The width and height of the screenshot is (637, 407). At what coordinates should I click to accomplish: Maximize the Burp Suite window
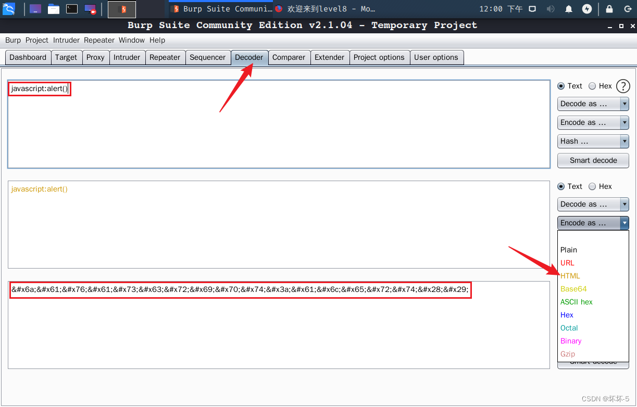pyautogui.click(x=621, y=26)
